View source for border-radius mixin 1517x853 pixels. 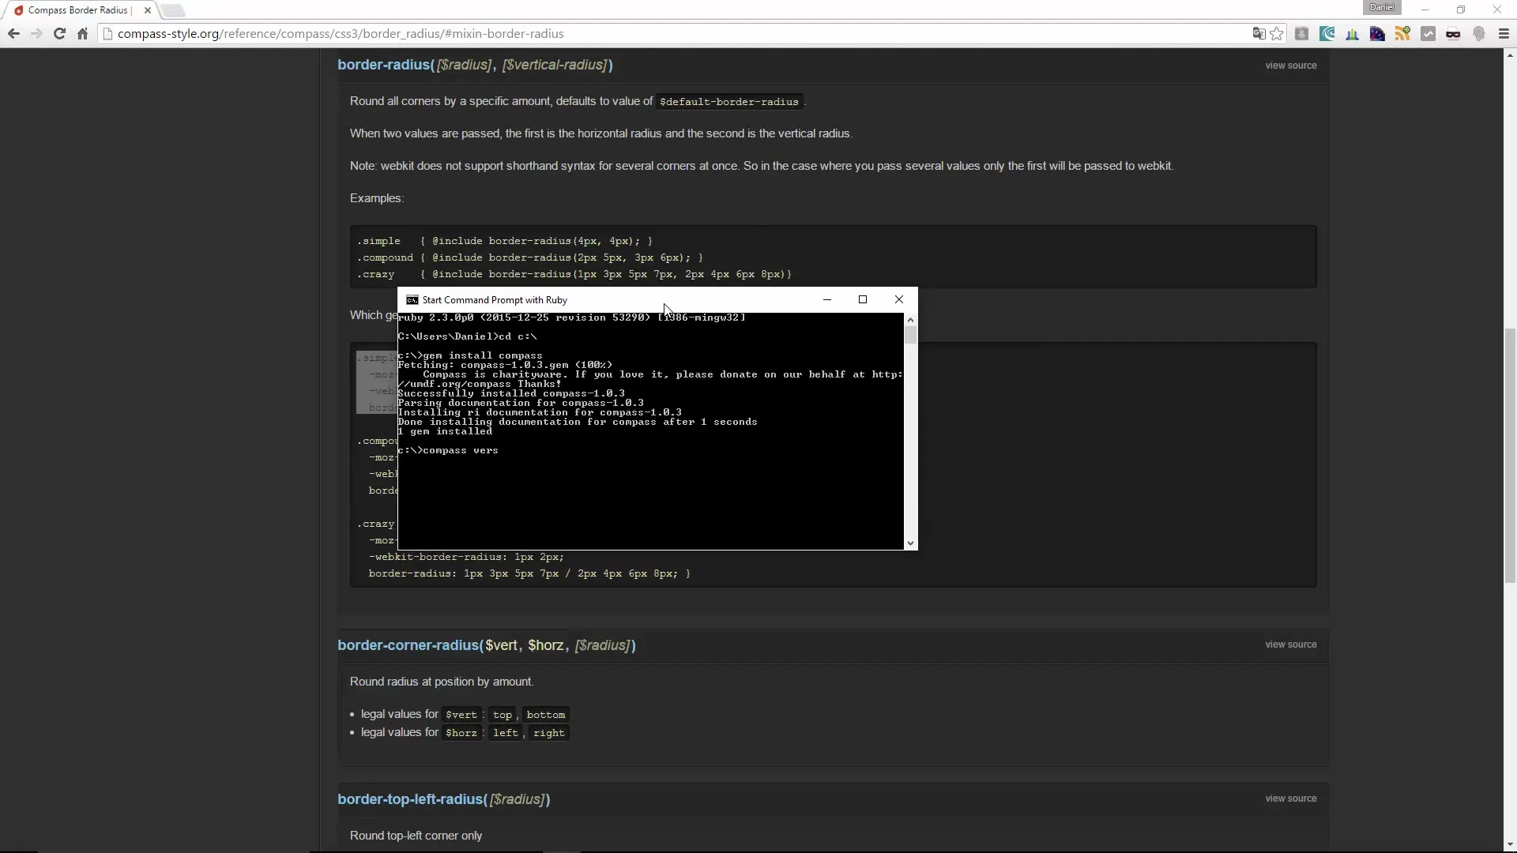[1290, 66]
